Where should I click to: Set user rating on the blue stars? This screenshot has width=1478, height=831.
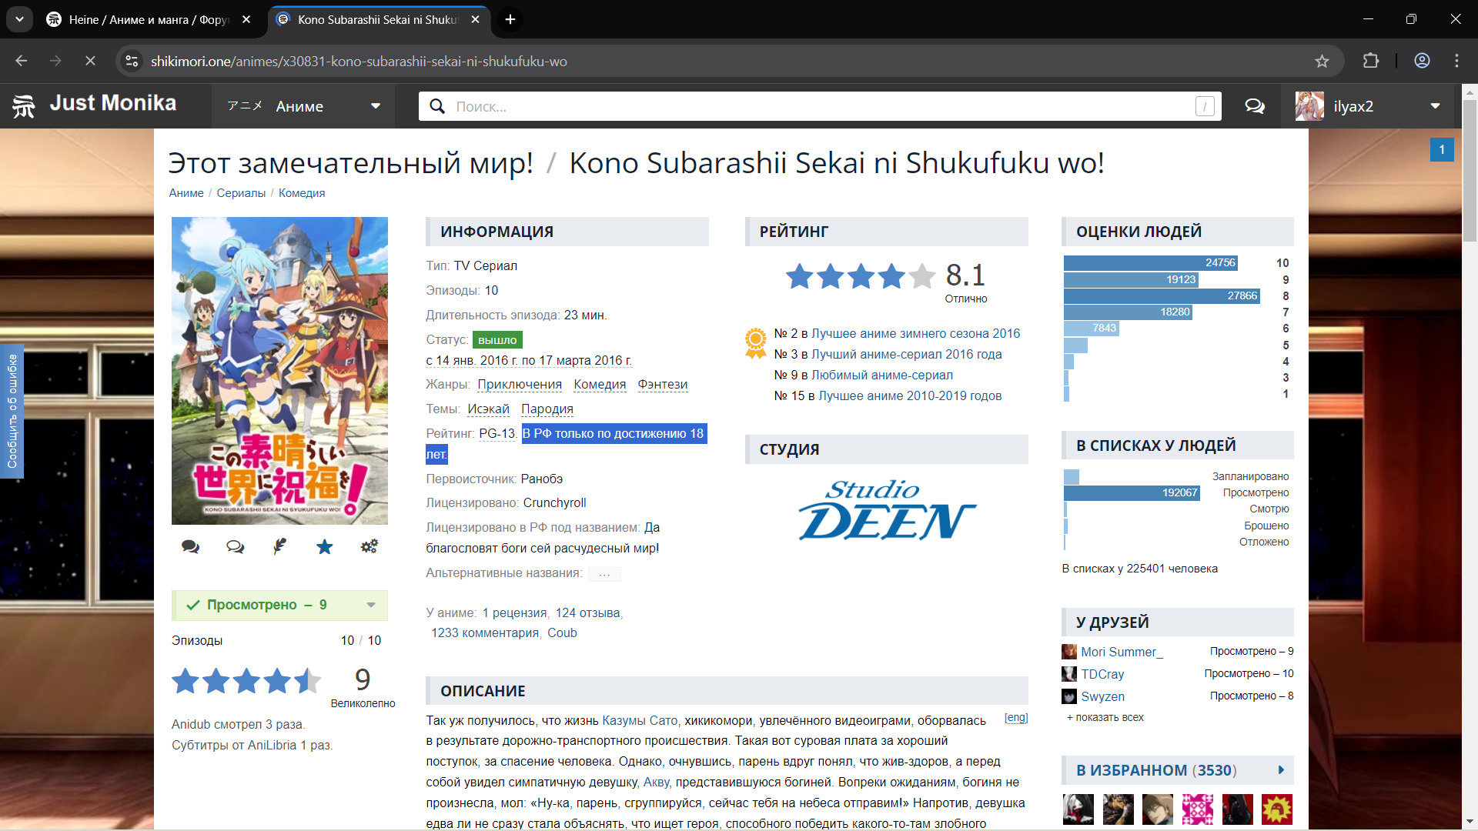(246, 680)
